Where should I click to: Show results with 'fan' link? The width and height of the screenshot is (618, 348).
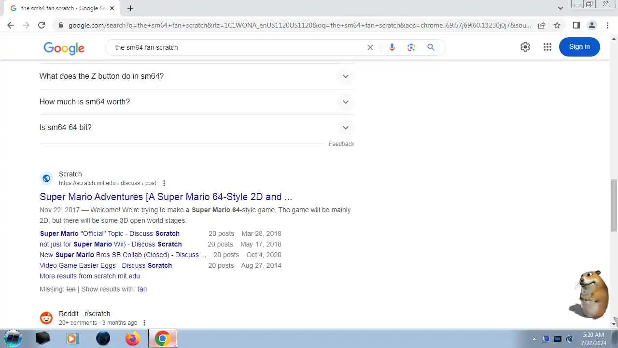click(142, 289)
